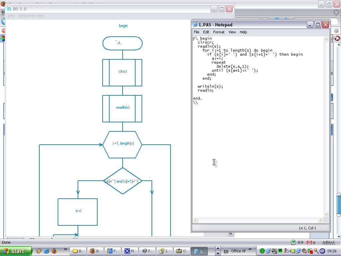Click the BS 1.0 title bar icon

[x=9, y=9]
